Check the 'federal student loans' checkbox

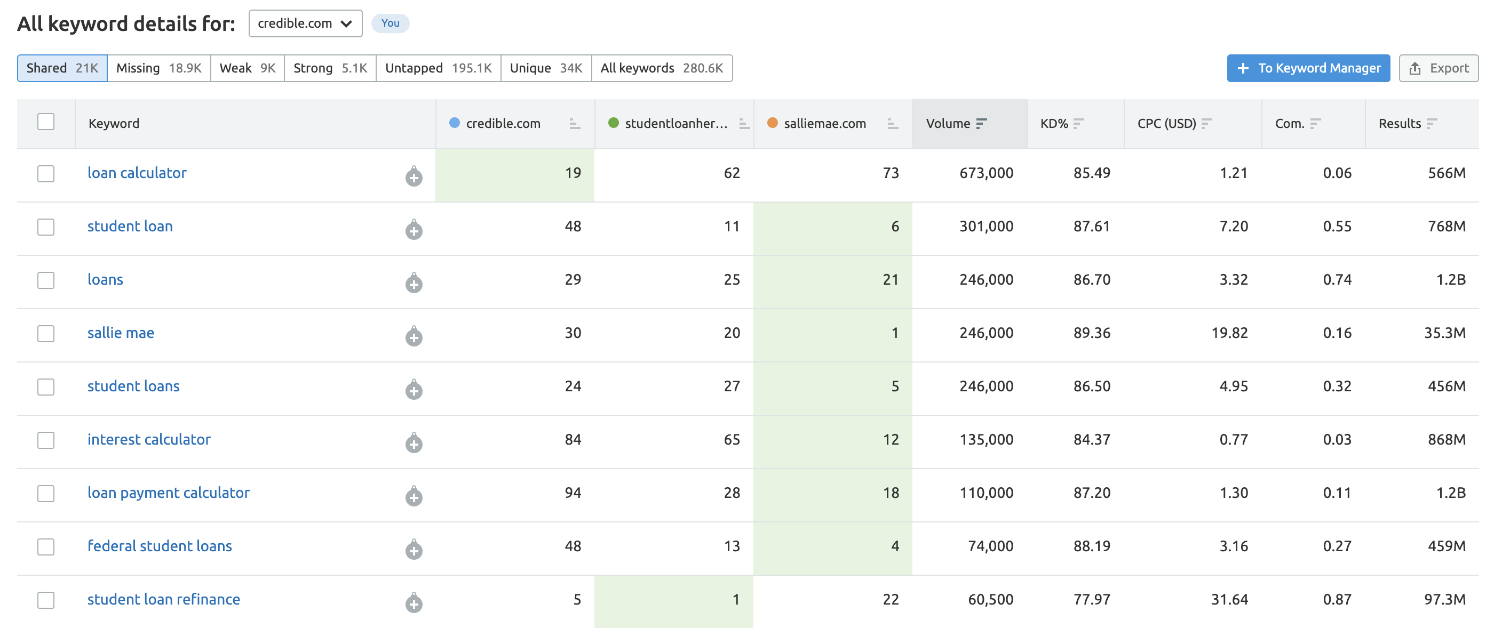point(46,547)
